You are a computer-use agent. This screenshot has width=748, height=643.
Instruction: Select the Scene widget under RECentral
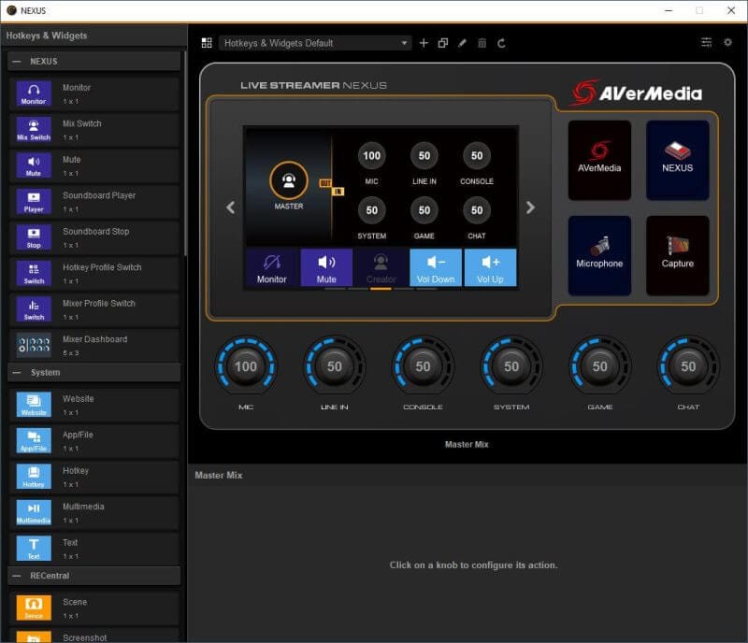tap(93, 607)
